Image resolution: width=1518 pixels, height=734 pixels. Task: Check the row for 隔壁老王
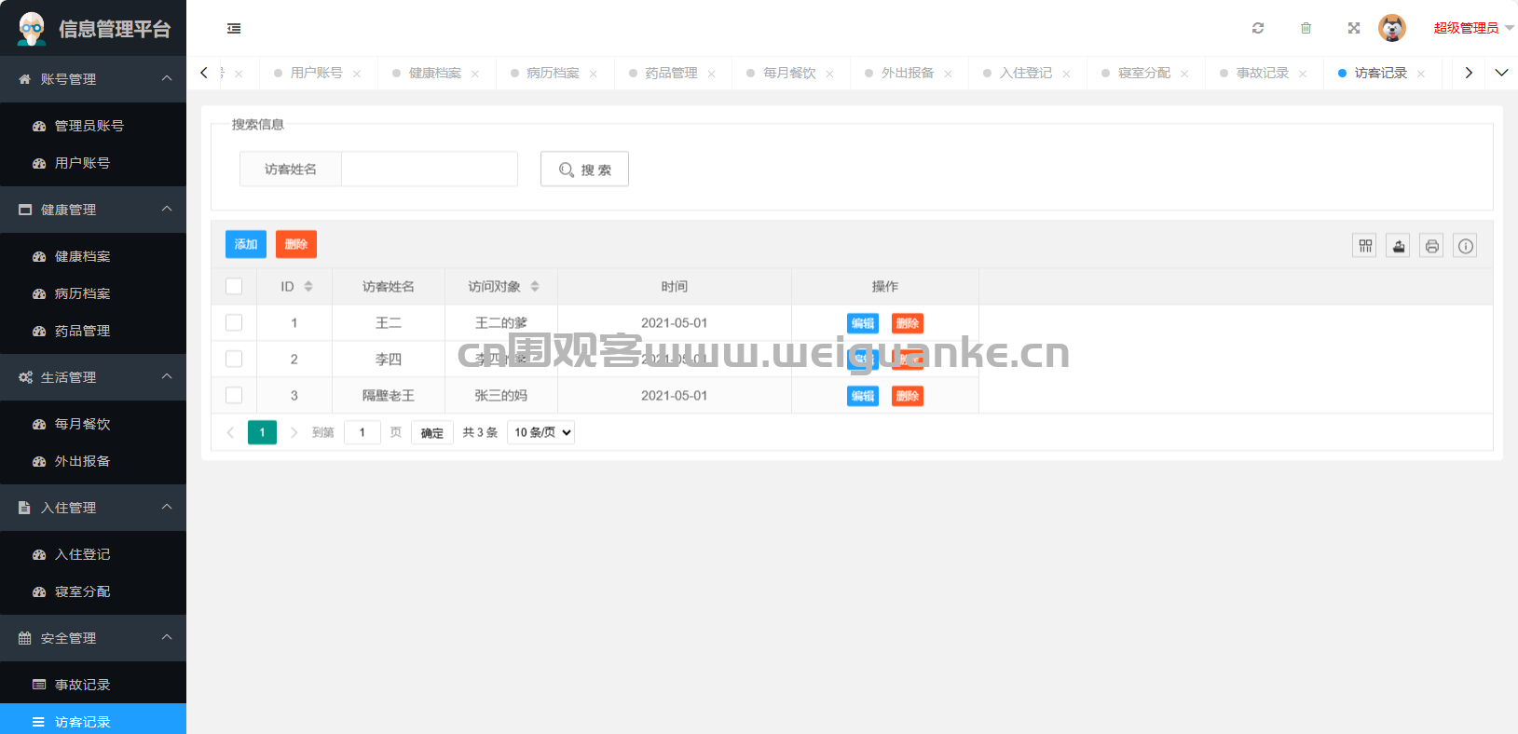point(234,395)
